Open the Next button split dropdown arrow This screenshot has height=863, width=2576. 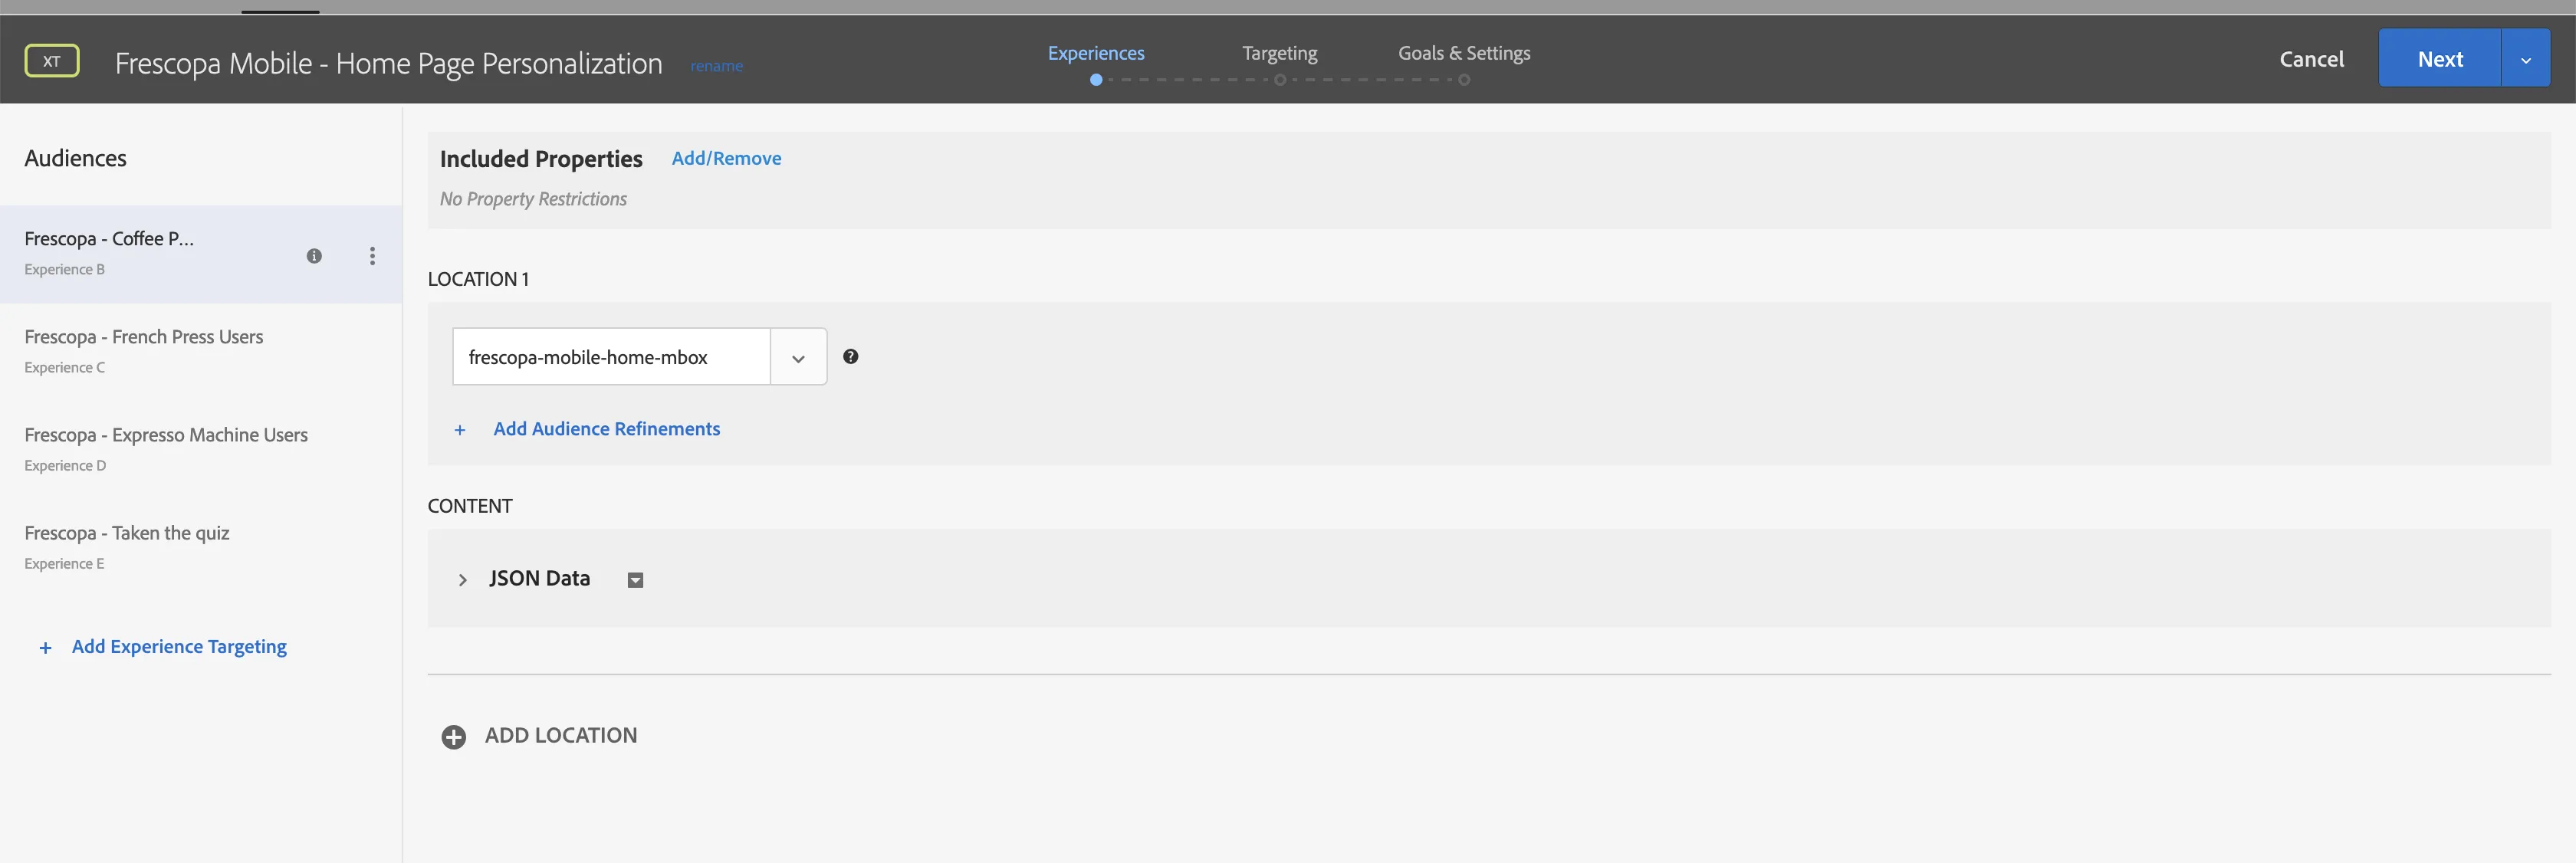tap(2525, 59)
